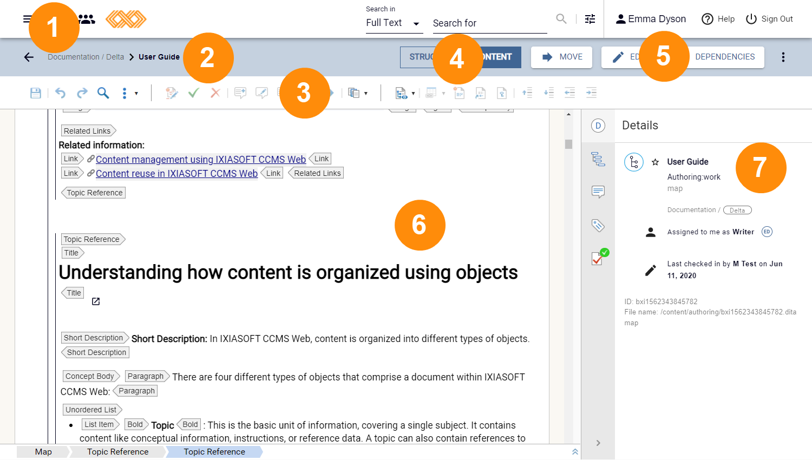The height and width of the screenshot is (460, 812).
Task: Insert new topic via first document toolbar icon
Action: pyautogui.click(x=459, y=93)
